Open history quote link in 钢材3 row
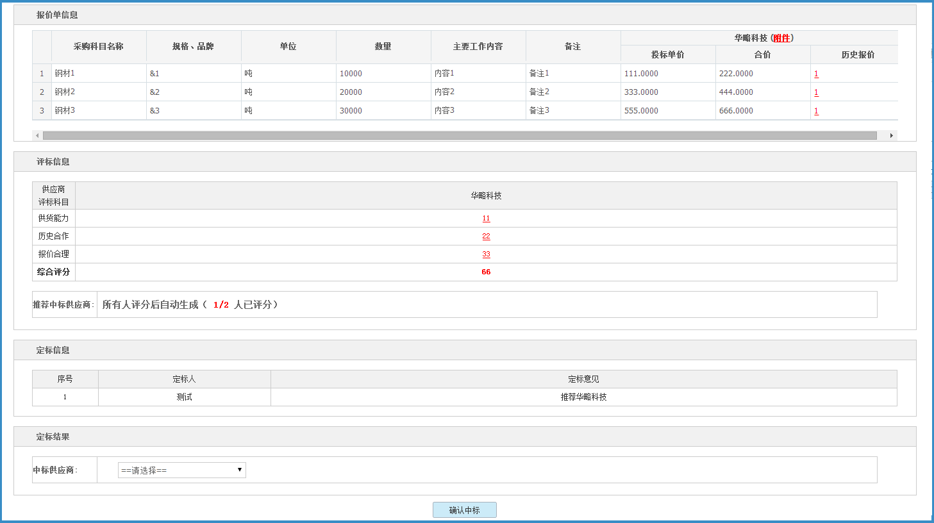 tap(816, 111)
